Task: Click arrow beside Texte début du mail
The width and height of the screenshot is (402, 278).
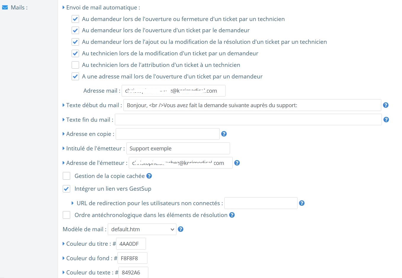Action: (64, 105)
